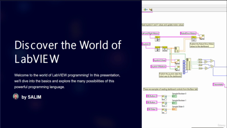This screenshot has height=128, width=227.
Task: Select the NT read node wired to DB/Button 0
Action: tap(164, 98)
